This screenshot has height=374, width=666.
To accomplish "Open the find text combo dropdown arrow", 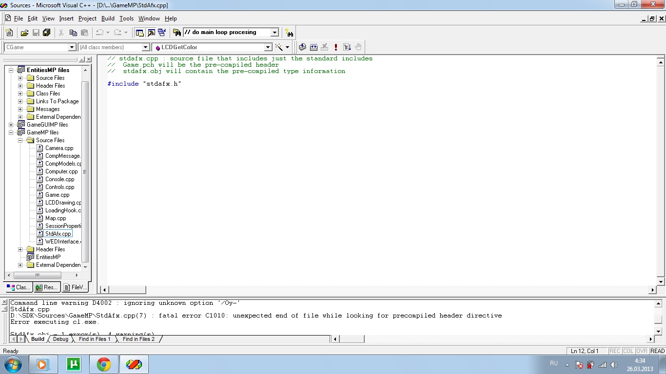I will [274, 33].
